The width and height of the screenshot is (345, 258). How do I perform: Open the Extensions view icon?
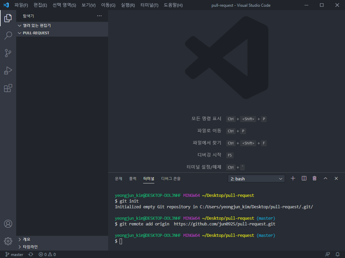[x=8, y=88]
